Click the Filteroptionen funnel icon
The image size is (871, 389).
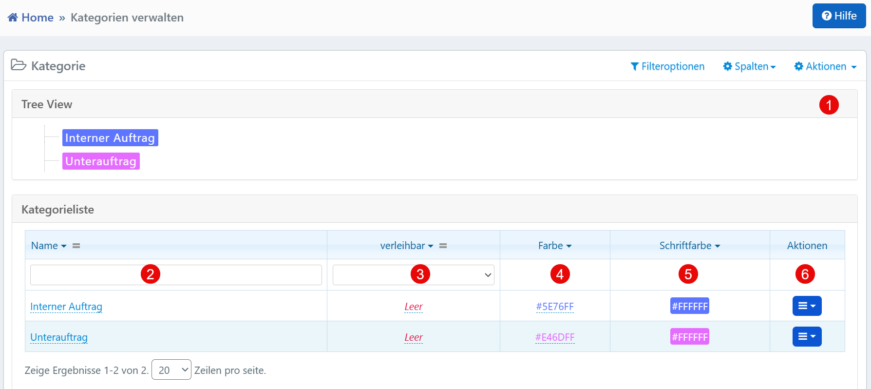point(634,66)
